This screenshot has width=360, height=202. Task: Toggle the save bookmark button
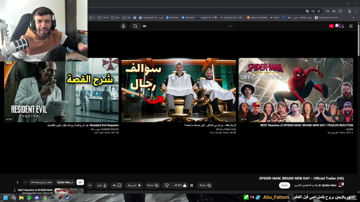(x=117, y=185)
